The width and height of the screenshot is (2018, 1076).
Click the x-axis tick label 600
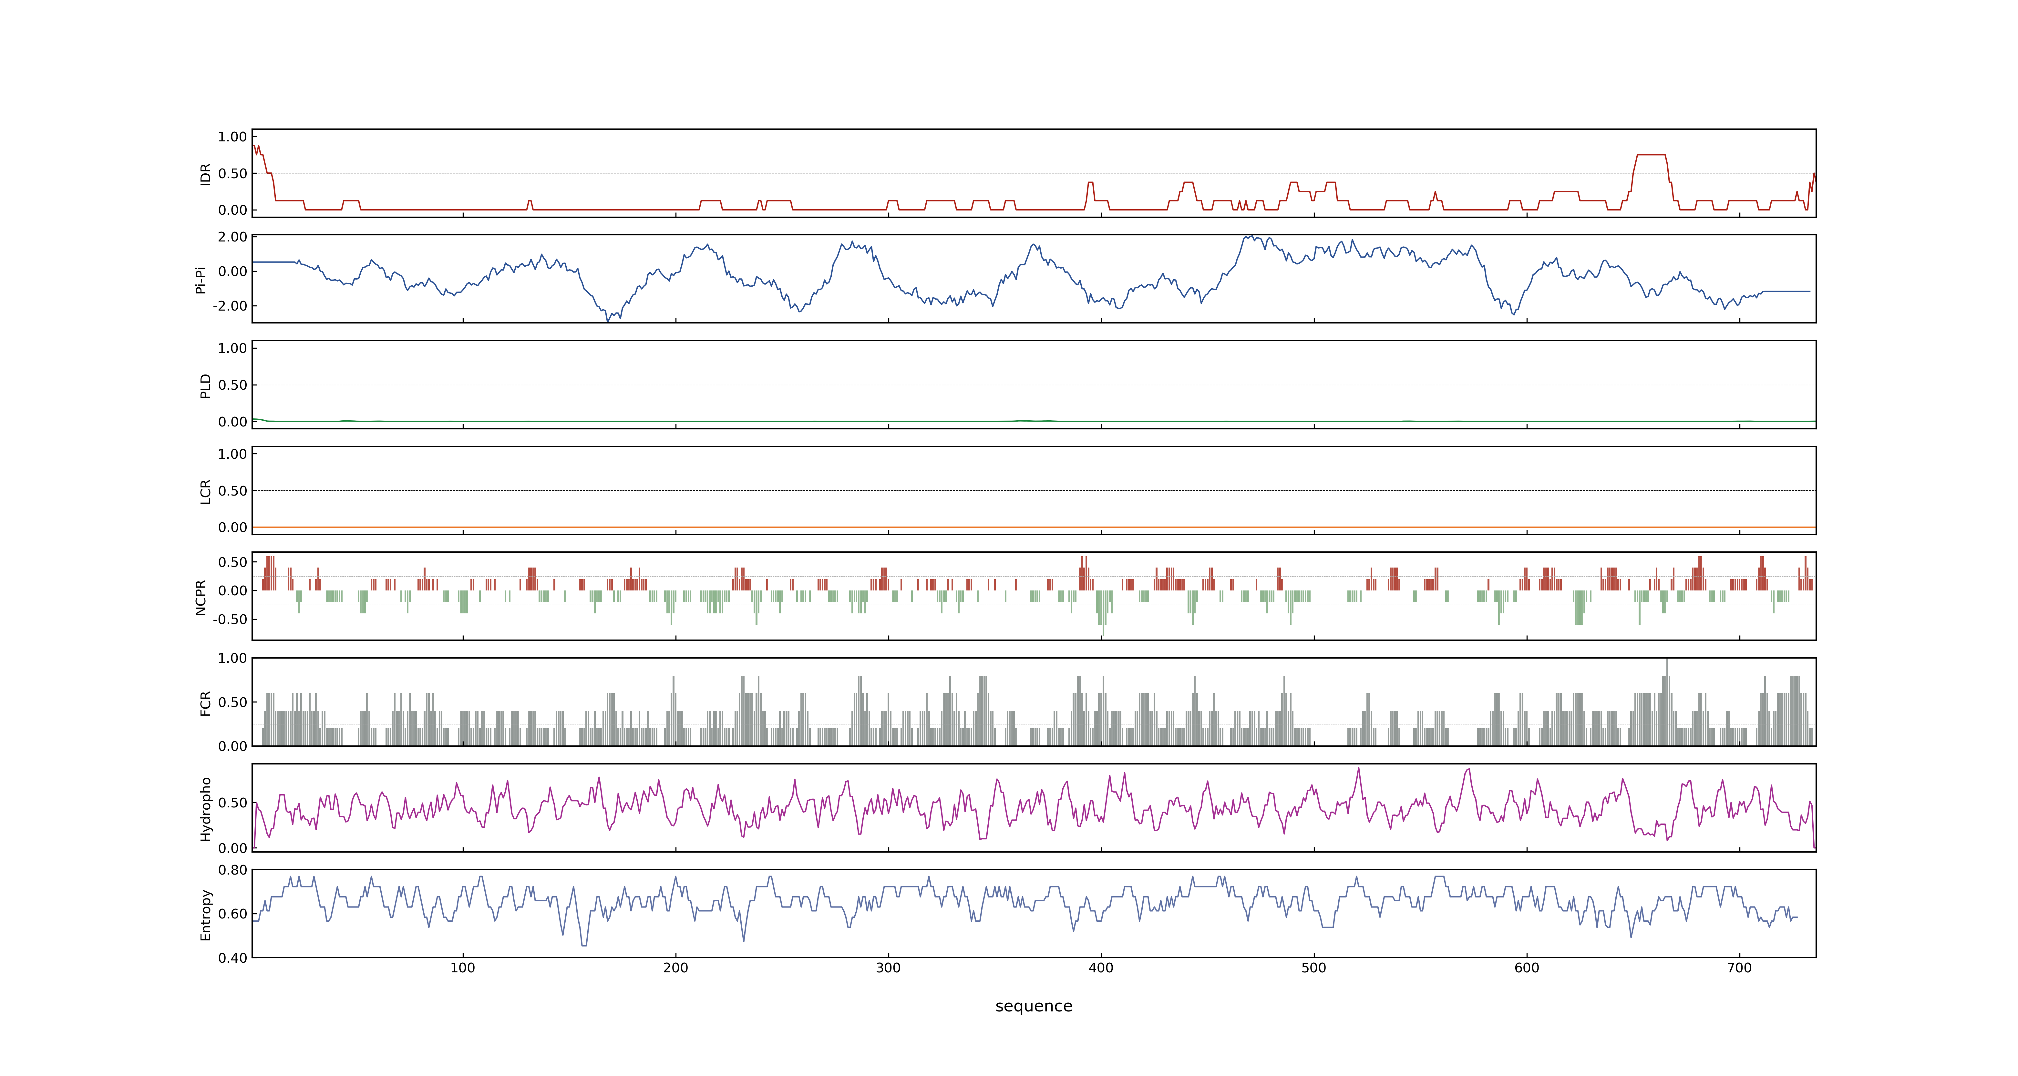tap(1527, 968)
